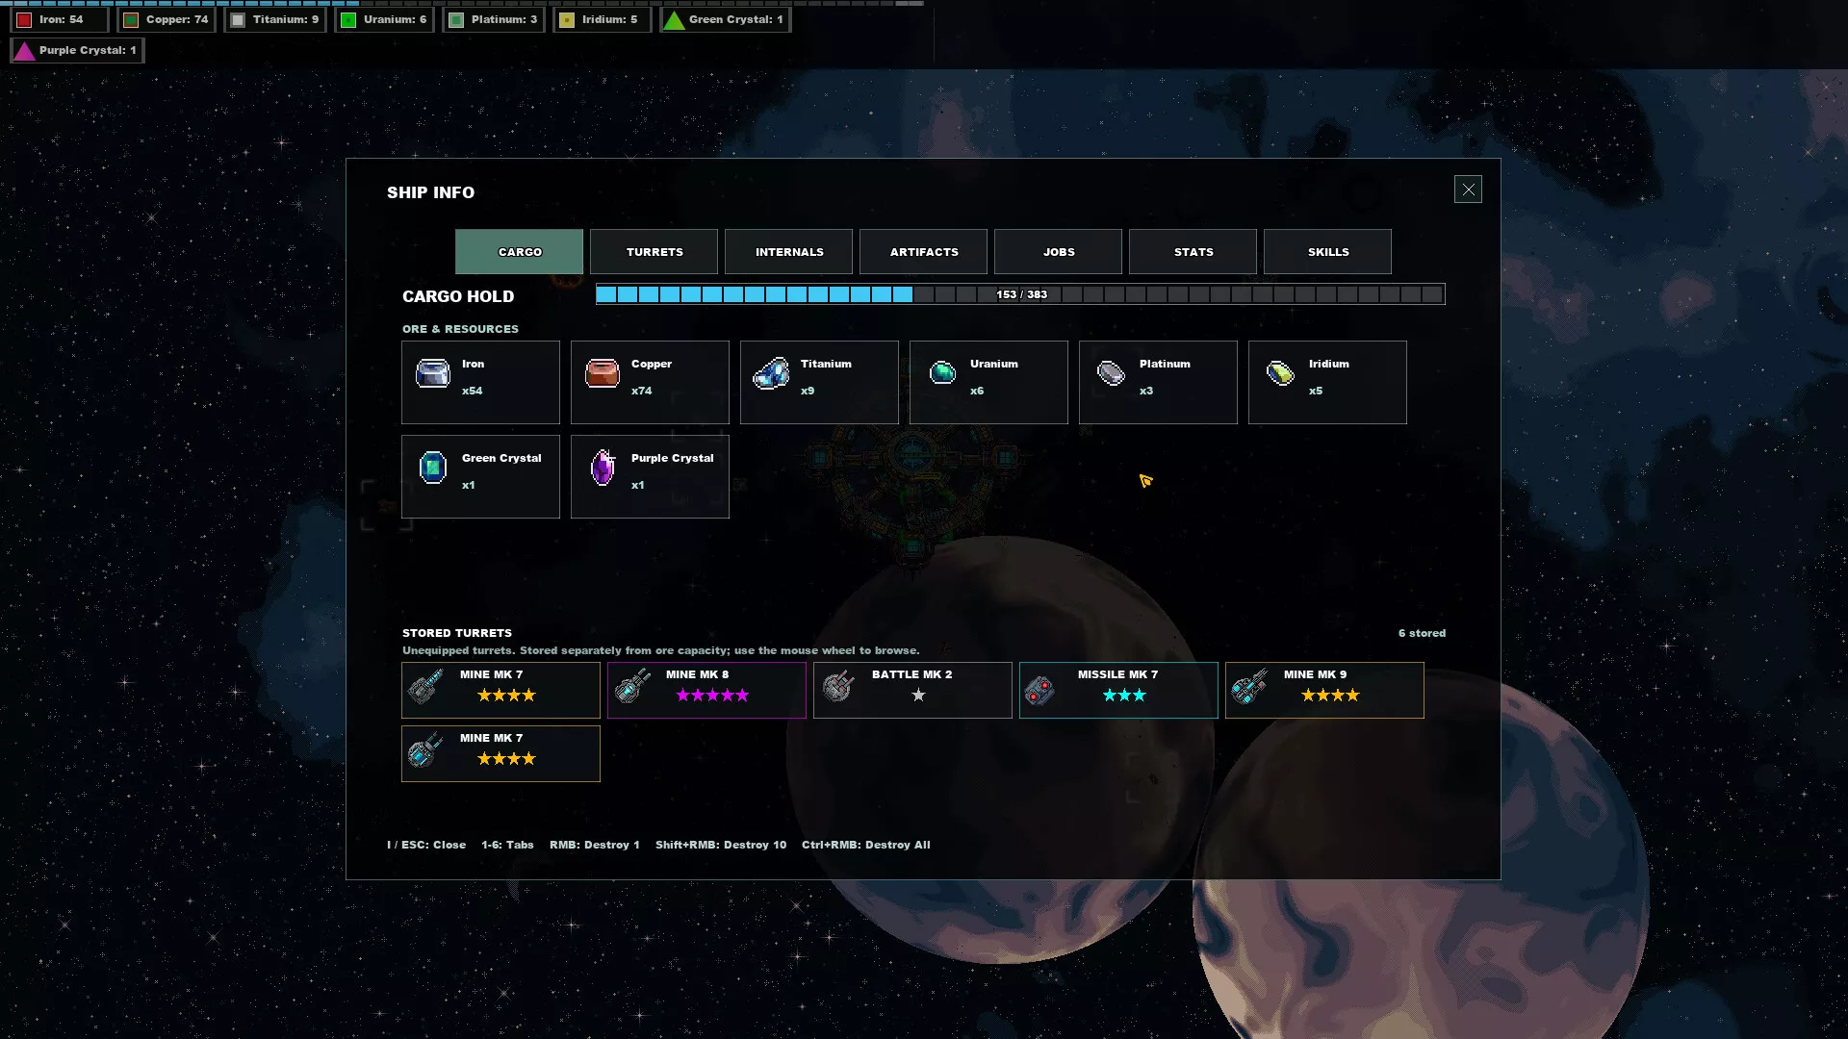Click the Battle MK 2 turret icon
1848x1039 pixels.
(838, 687)
